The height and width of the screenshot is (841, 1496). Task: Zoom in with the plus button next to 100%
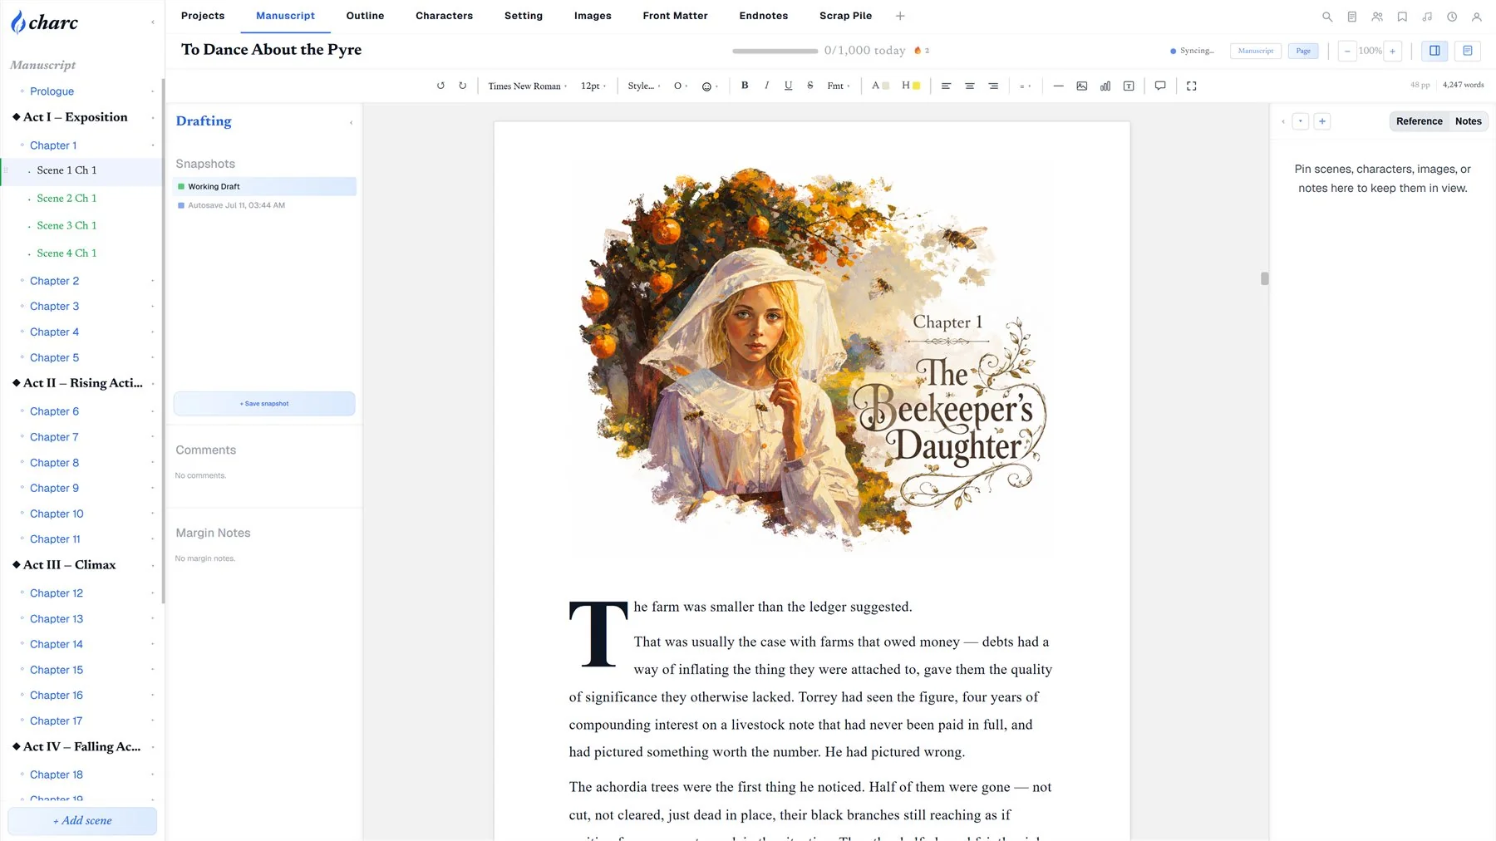tap(1393, 51)
